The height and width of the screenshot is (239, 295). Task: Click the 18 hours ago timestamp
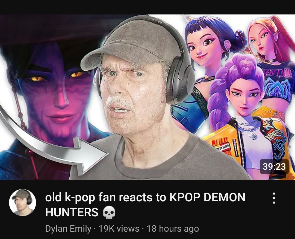[x=173, y=229]
